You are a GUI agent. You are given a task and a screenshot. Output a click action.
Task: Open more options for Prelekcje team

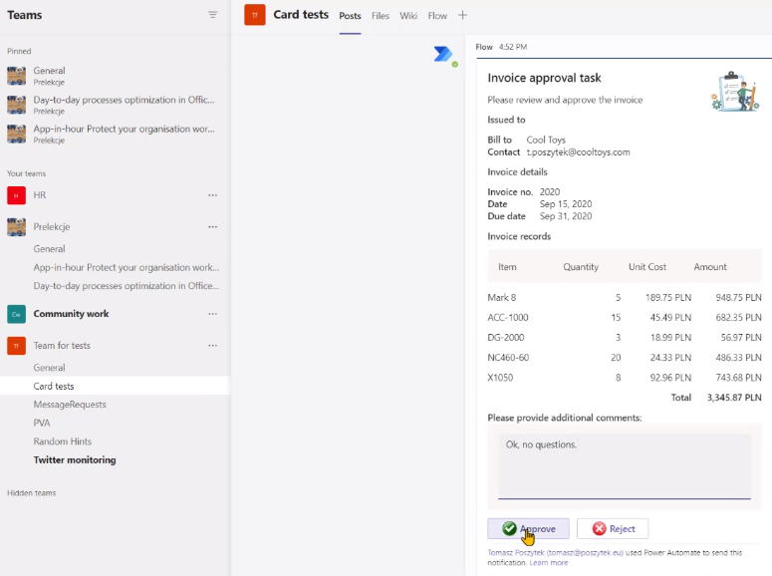pyautogui.click(x=213, y=226)
